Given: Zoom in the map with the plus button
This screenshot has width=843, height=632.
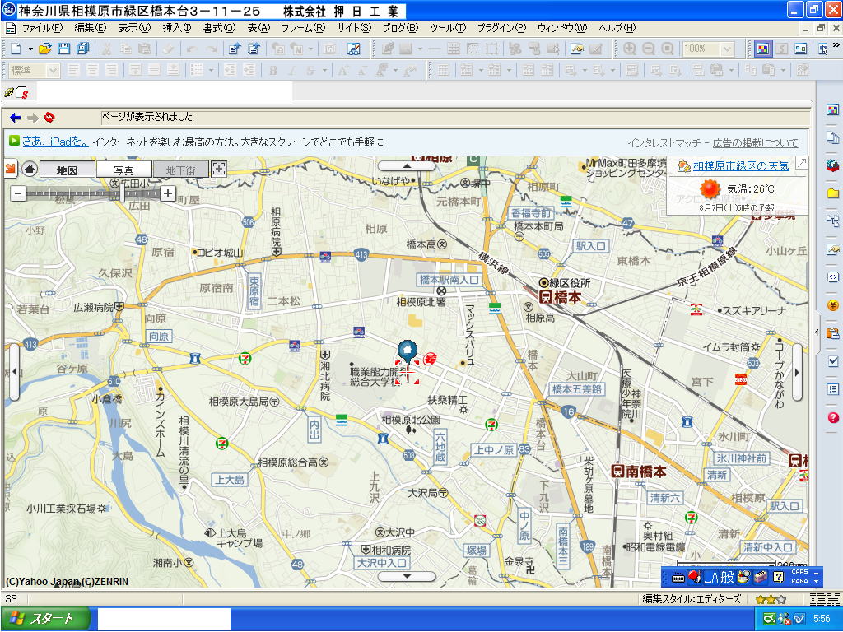Looking at the screenshot, I should point(168,193).
